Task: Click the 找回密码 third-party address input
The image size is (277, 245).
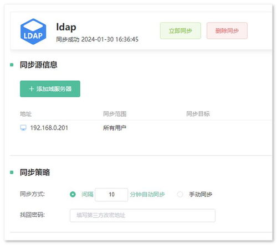Action: [x=142, y=215]
